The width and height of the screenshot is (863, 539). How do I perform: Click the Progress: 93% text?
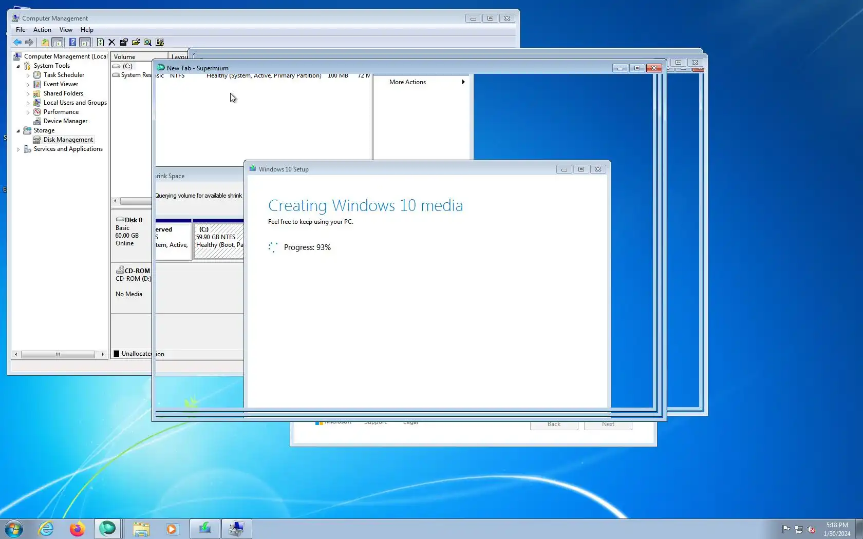point(307,247)
